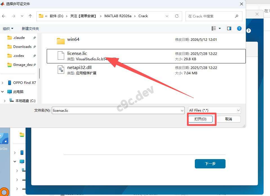Click the folder icon in the address bar
The width and height of the screenshot is (270, 196).
(41, 16)
